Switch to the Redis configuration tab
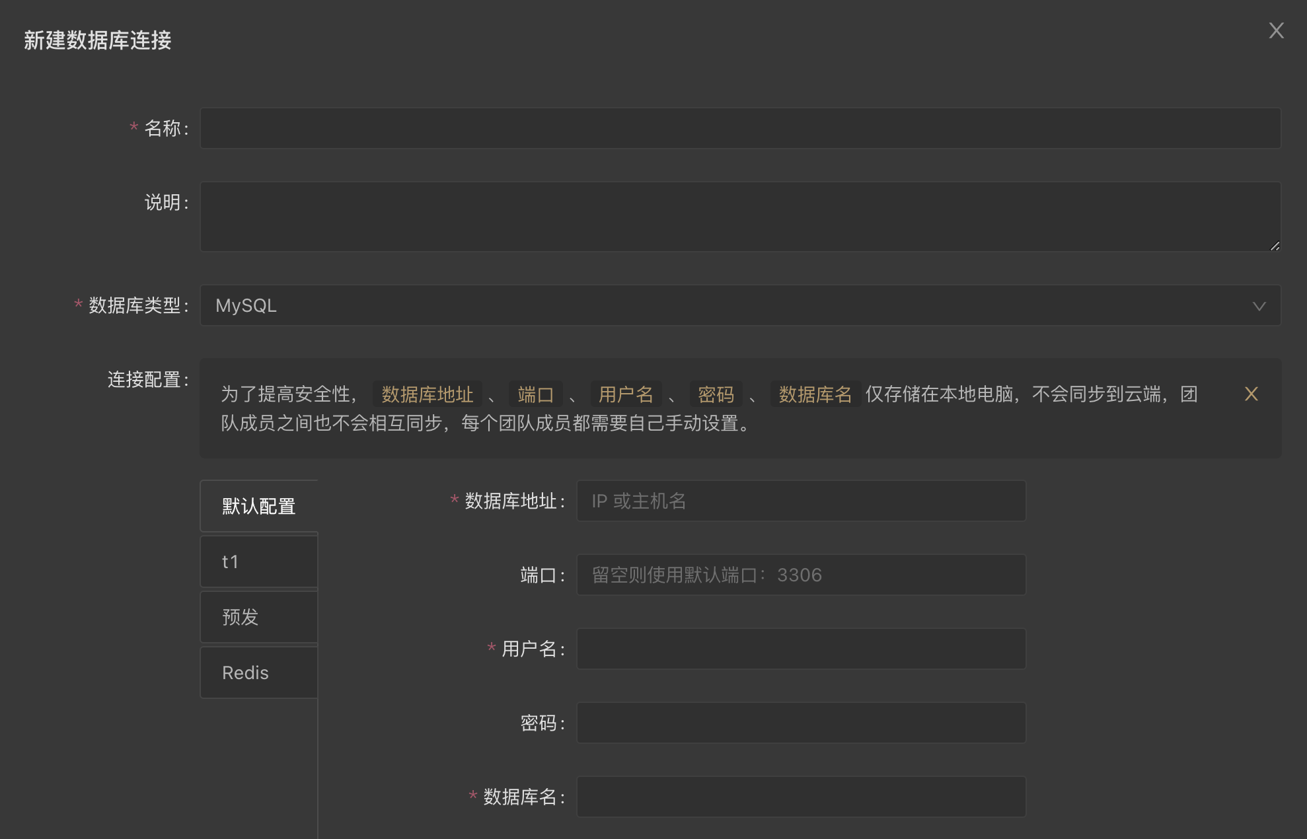Screen dimensions: 1307x839 pyautogui.click(x=258, y=672)
